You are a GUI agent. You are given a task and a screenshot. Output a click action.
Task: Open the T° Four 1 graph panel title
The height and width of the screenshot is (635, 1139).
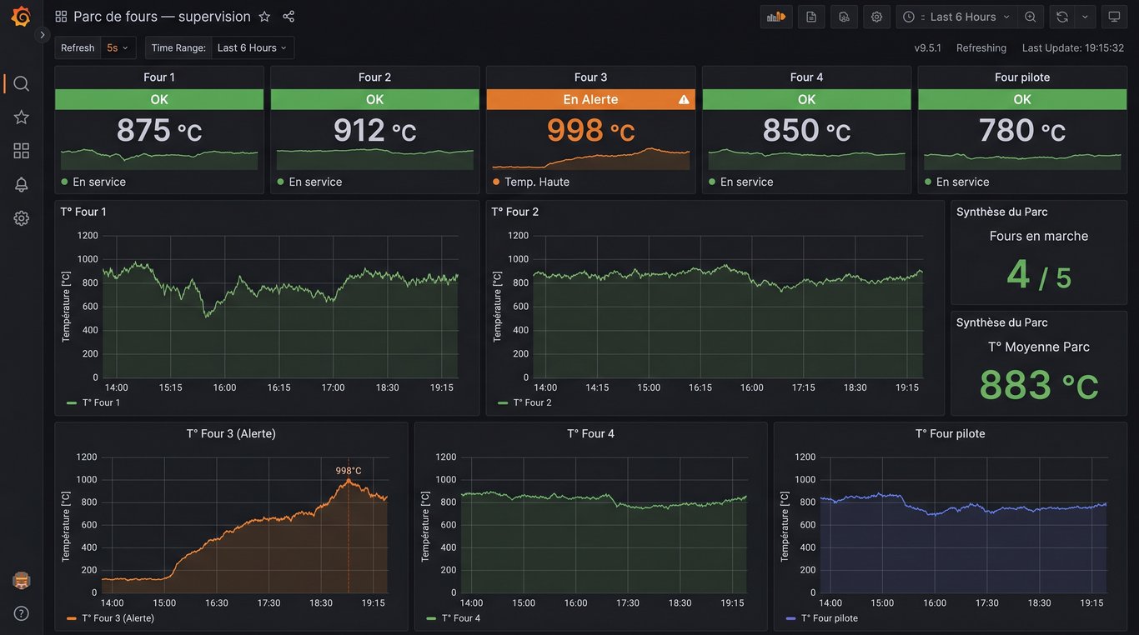(x=83, y=212)
